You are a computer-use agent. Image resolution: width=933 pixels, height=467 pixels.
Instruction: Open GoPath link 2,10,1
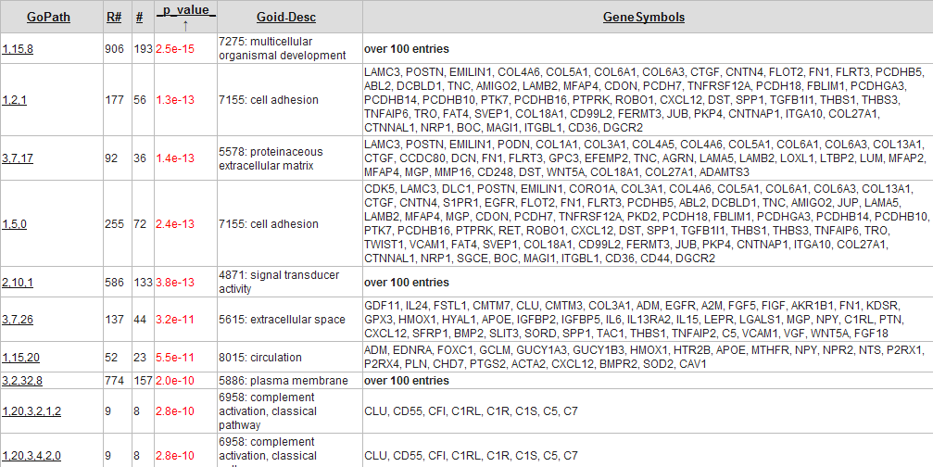click(x=18, y=282)
